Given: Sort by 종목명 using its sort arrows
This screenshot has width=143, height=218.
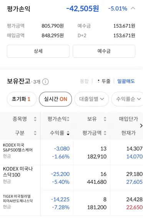Looking at the screenshot, I should [x=35, y=119].
